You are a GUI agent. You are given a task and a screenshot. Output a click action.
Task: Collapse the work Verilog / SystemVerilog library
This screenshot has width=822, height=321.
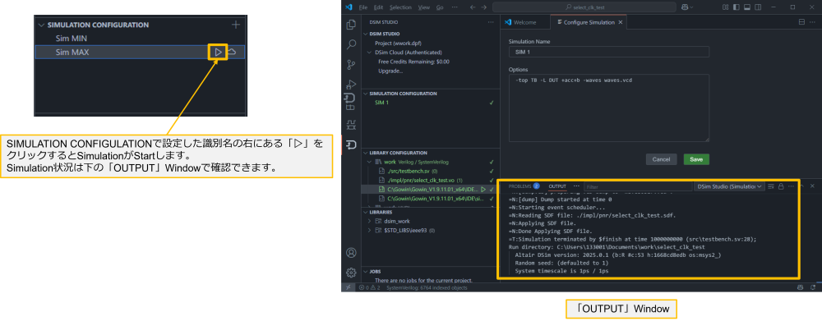click(371, 162)
